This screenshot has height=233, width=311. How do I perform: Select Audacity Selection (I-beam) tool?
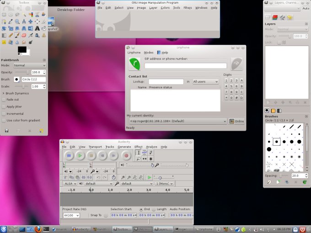point(139,153)
